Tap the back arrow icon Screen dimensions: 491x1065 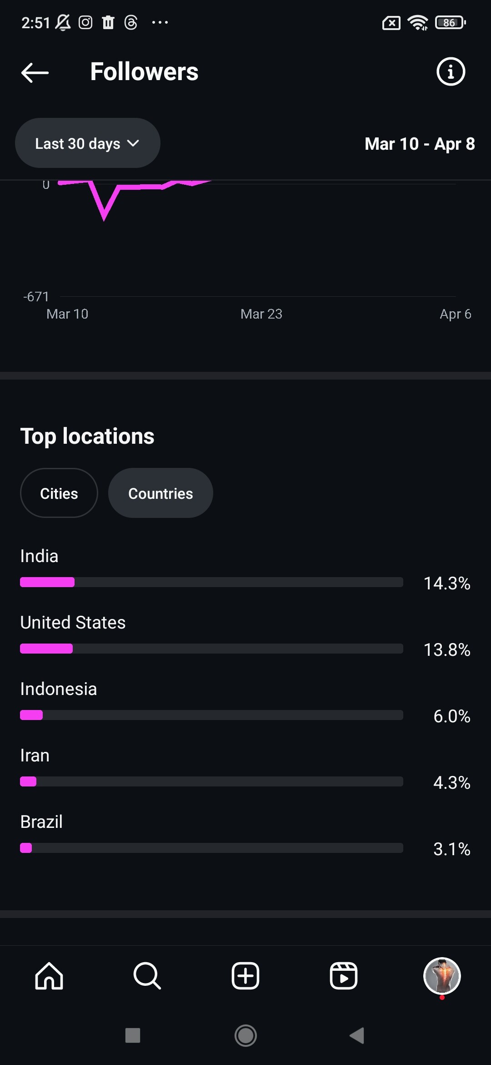pyautogui.click(x=35, y=72)
